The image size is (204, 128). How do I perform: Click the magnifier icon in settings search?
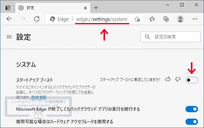[147, 37]
